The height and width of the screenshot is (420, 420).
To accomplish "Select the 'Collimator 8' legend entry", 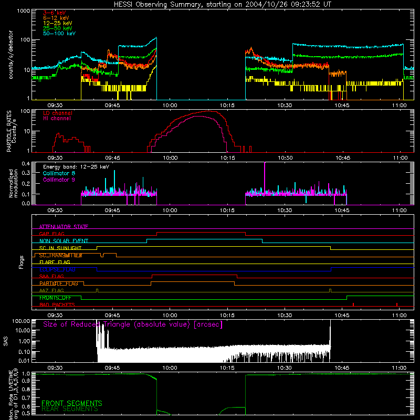I will pyautogui.click(x=59, y=173).
